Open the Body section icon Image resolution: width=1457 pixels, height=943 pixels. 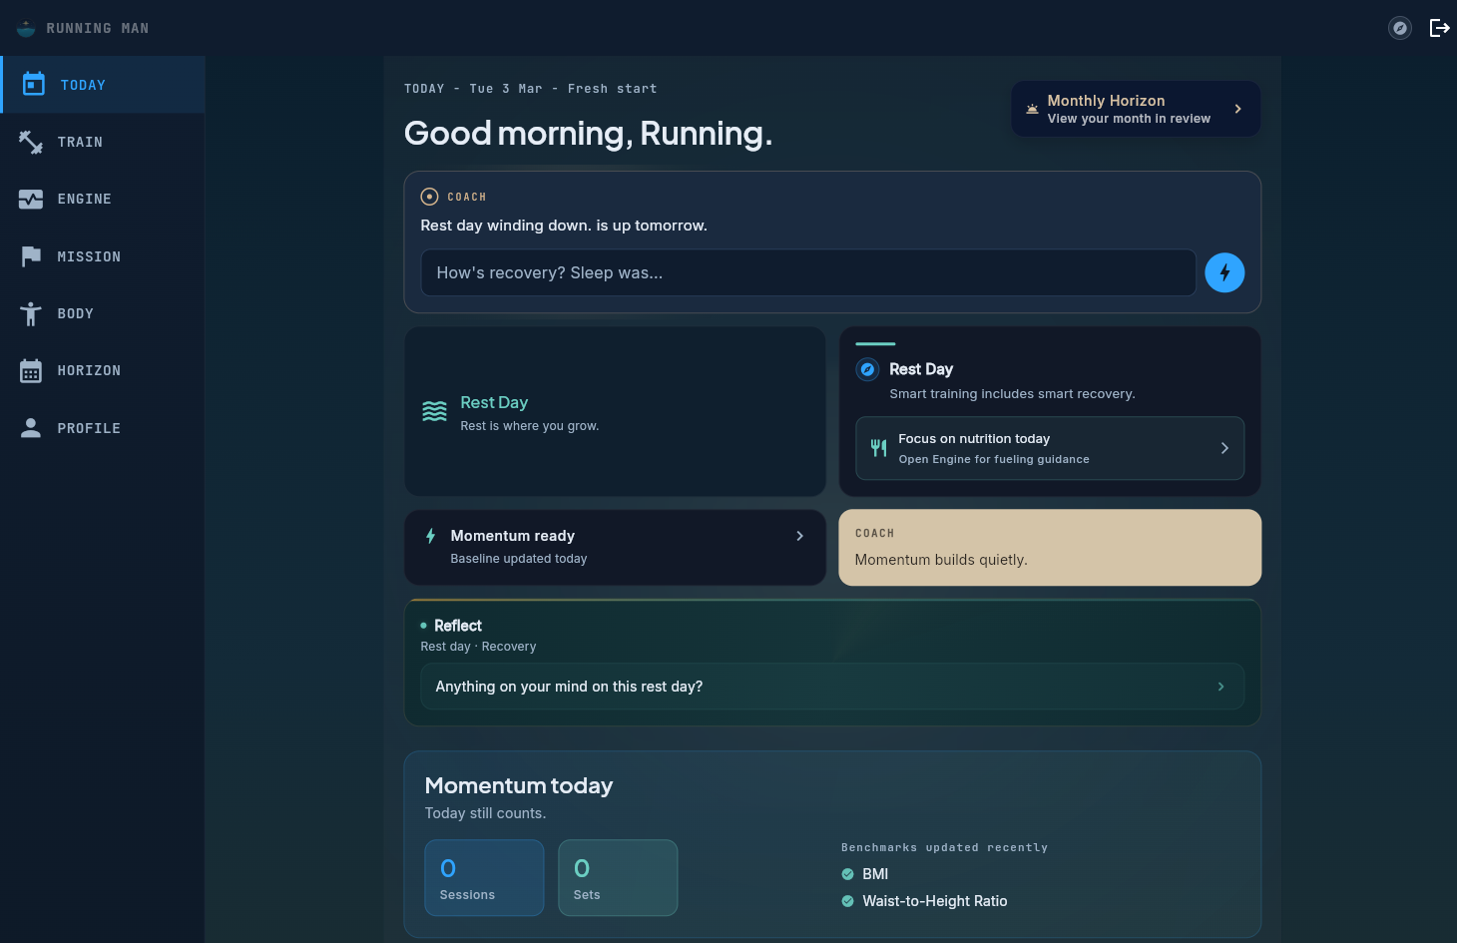pos(31,313)
